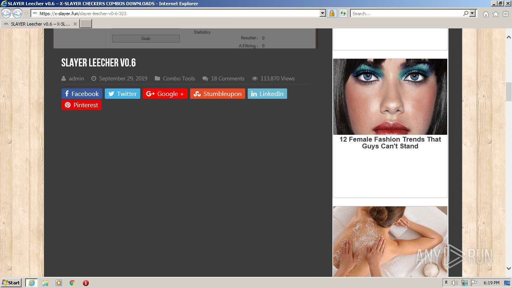Open Windows Explorer from the taskbar
Image resolution: width=512 pixels, height=288 pixels.
coord(45,283)
